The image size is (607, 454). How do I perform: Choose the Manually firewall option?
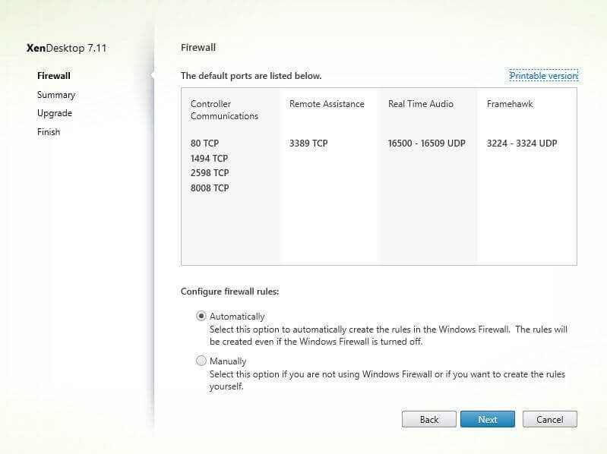tap(201, 361)
